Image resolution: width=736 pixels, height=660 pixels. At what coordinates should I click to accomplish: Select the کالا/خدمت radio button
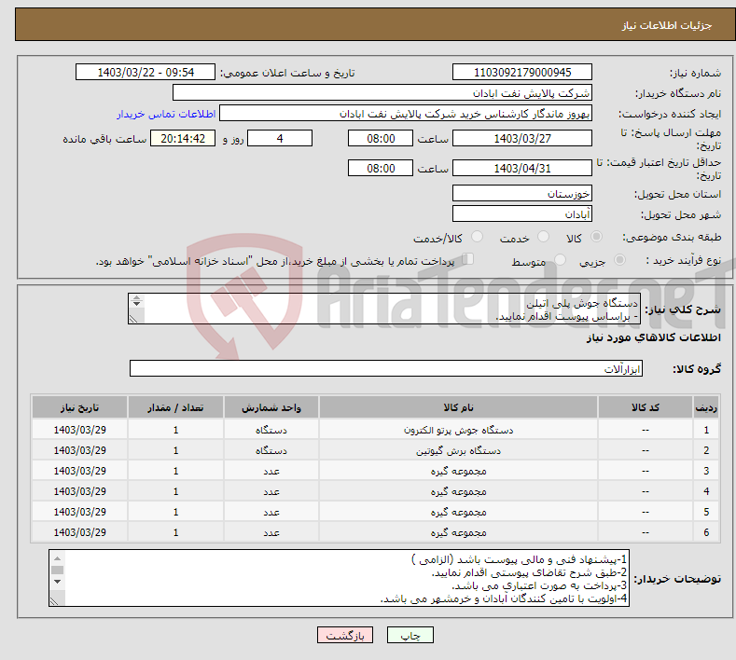pos(477,237)
